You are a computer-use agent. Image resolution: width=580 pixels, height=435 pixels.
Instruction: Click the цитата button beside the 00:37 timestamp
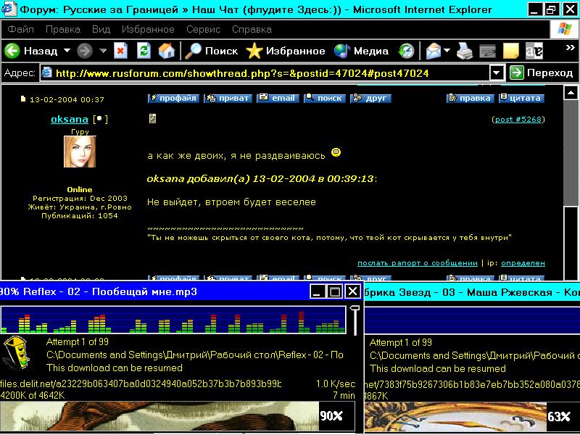[x=521, y=99]
